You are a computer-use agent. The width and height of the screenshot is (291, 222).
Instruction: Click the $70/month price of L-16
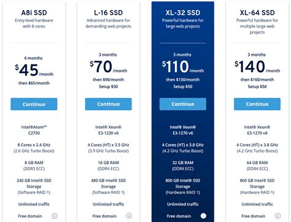pyautogui.click(x=109, y=67)
